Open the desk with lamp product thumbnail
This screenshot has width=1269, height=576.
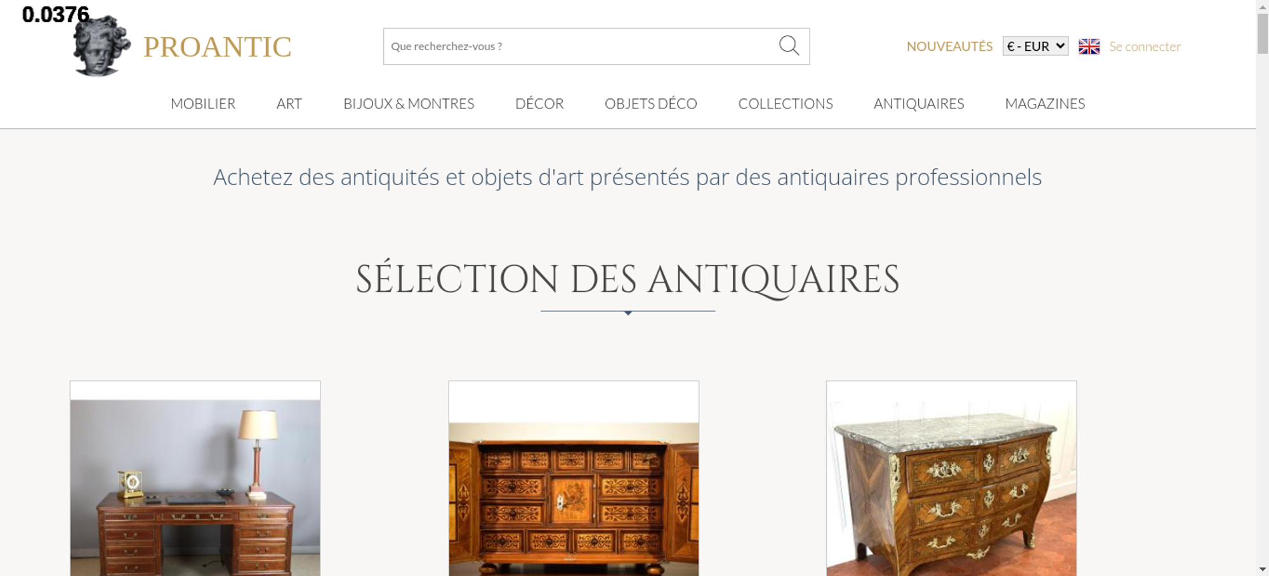coord(195,478)
